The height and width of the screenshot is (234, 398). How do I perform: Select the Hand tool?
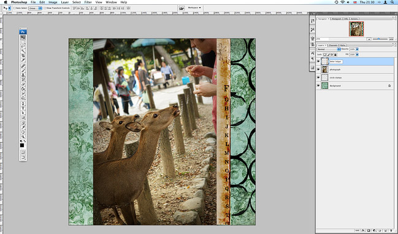point(23,132)
